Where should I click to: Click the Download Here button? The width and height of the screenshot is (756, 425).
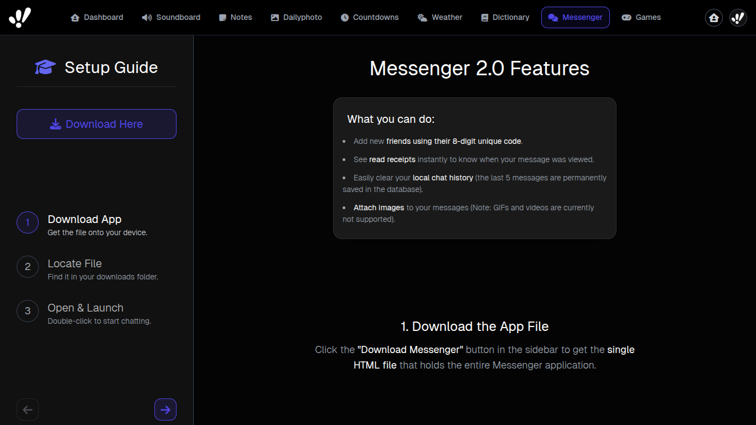(x=96, y=124)
